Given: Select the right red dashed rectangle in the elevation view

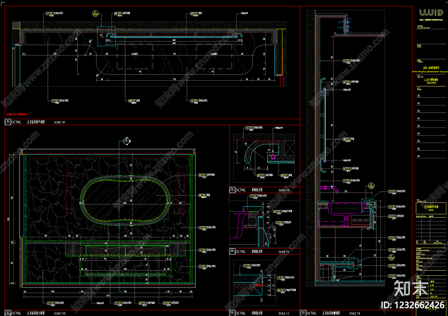Looking at the screenshot, I should (x=181, y=193).
